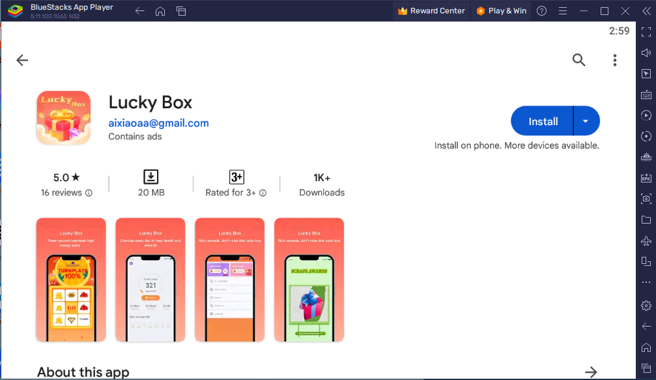Screen dimensions: 656x380
Task: Open the Turnplate 100% screenshot
Action: 71,280
